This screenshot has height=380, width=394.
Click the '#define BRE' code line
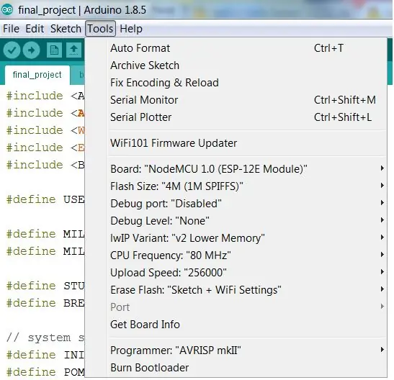45,303
